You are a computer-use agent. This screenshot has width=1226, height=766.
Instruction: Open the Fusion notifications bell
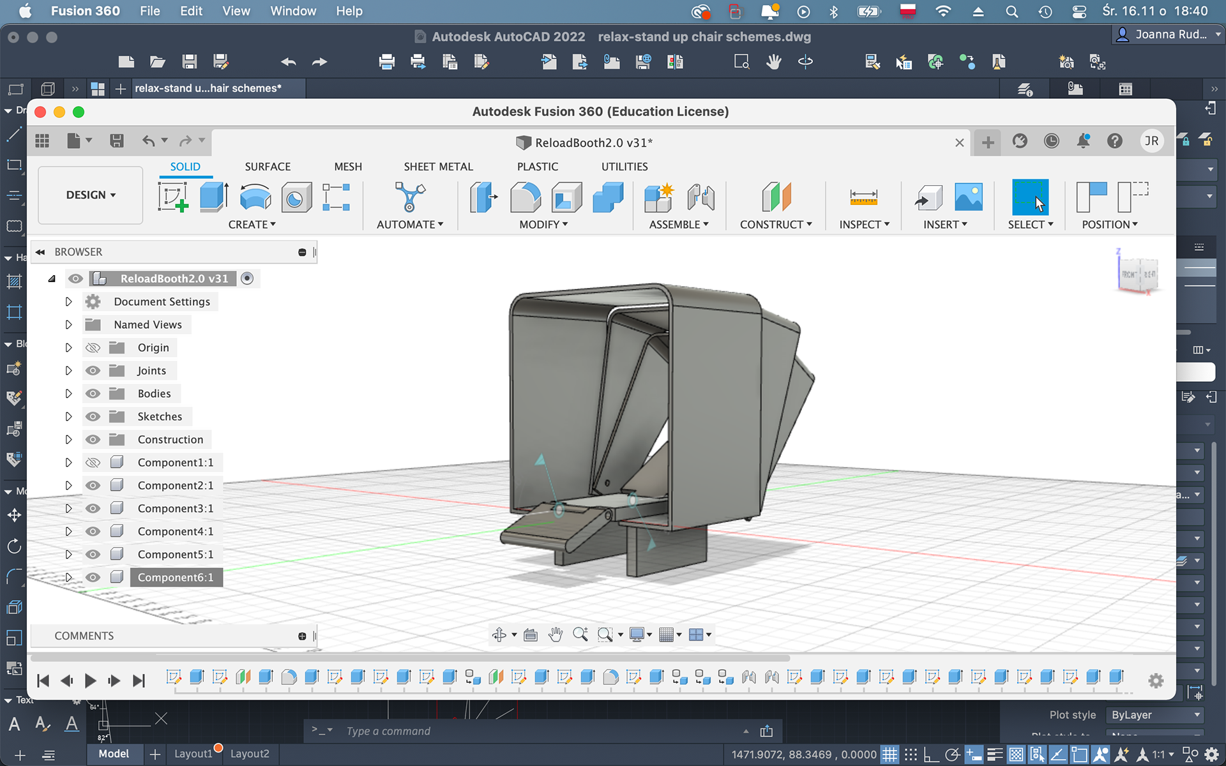coord(1083,141)
